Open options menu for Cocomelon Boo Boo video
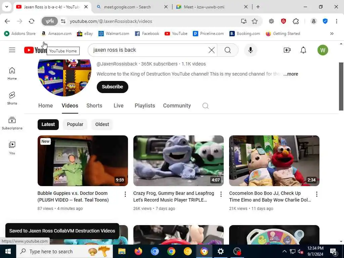 316,194
